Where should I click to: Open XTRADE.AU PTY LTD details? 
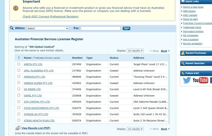(36, 114)
